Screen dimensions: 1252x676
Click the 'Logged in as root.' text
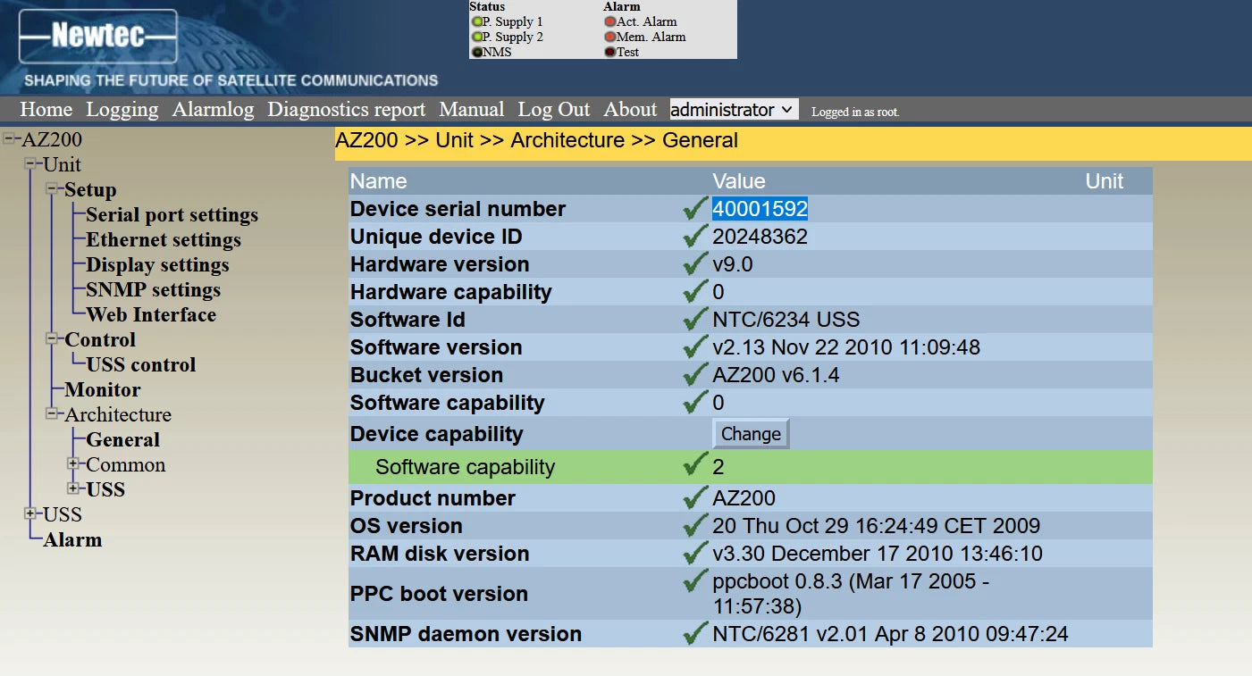pos(855,112)
